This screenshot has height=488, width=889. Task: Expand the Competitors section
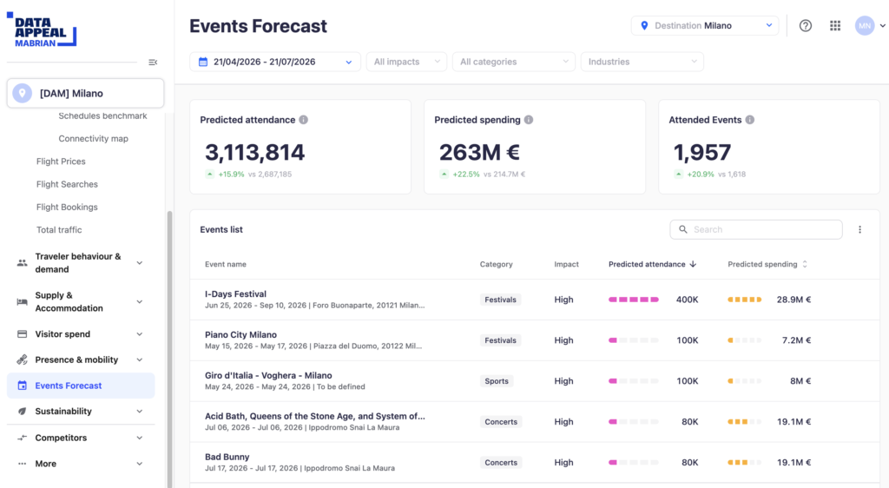point(140,438)
